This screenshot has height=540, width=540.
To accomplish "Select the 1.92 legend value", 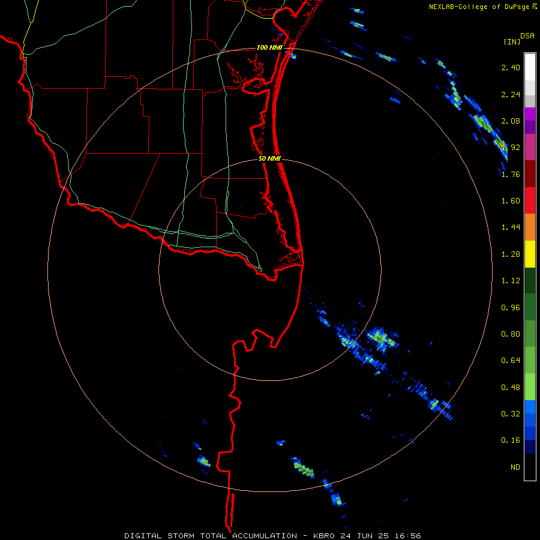I will coord(511,148).
